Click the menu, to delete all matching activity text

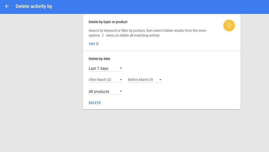[x=133, y=35]
